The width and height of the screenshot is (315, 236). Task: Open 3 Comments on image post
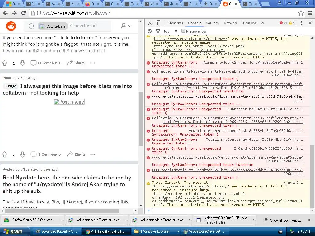point(46,155)
